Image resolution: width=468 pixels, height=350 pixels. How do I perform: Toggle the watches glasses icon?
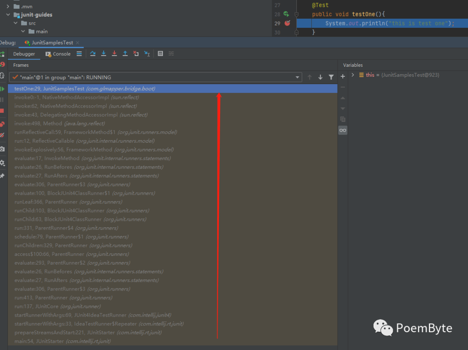point(343,130)
